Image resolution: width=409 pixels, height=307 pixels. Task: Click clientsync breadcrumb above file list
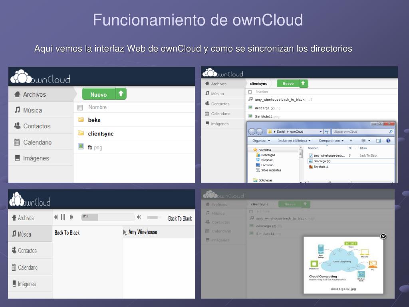[258, 84]
